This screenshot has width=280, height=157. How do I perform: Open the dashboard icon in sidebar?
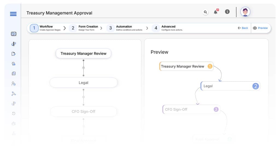coord(14,34)
